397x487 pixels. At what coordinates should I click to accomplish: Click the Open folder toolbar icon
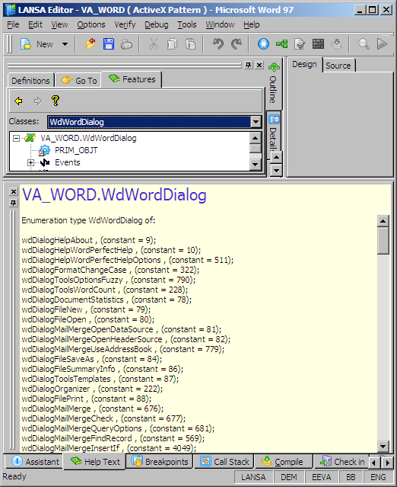pos(91,44)
